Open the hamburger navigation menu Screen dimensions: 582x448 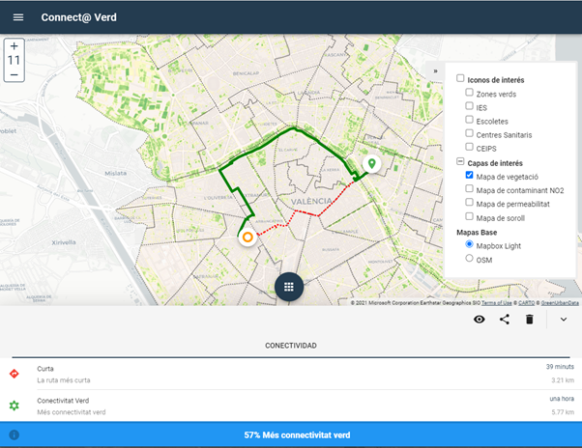(x=17, y=17)
